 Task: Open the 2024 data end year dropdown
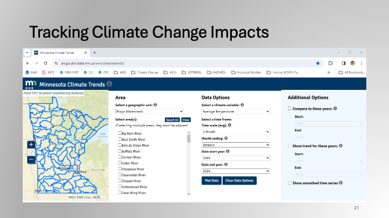point(236,171)
